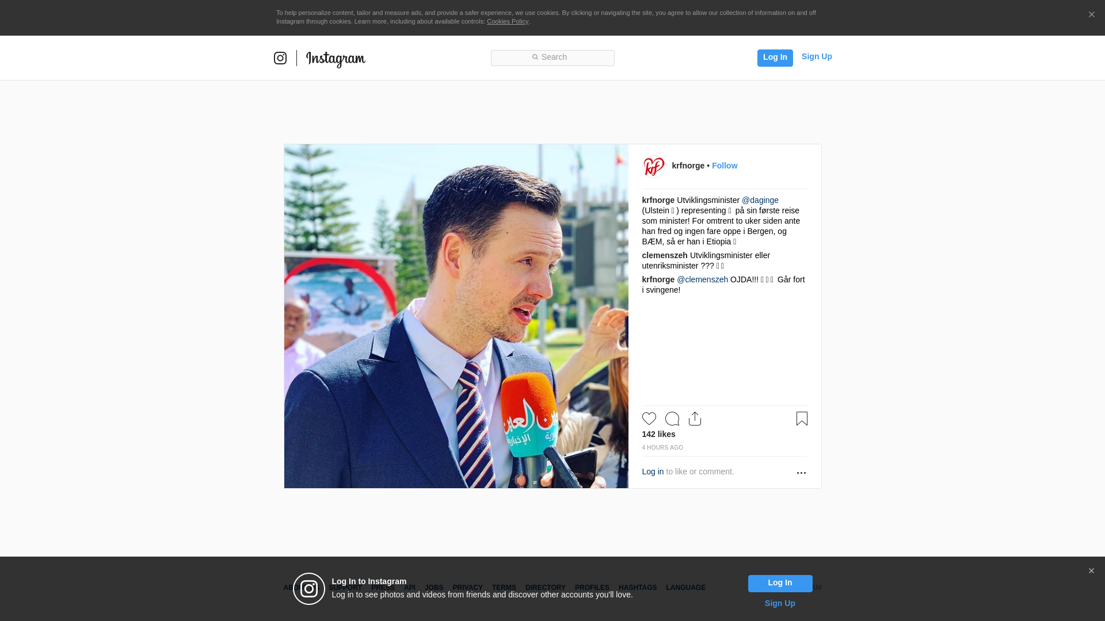Image resolution: width=1105 pixels, height=621 pixels.
Task: Click Log In button in bottom banner
Action: click(780, 583)
